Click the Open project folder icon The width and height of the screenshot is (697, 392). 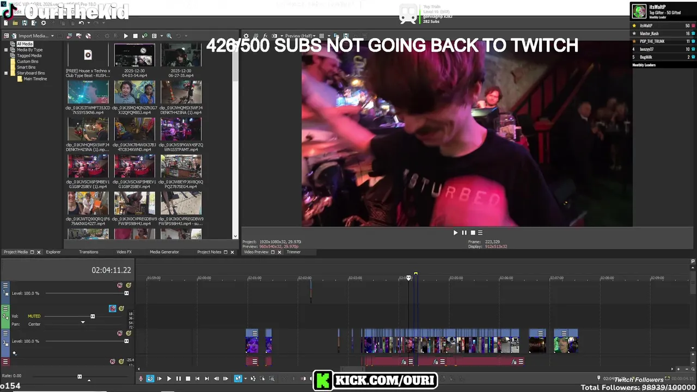coord(15,23)
